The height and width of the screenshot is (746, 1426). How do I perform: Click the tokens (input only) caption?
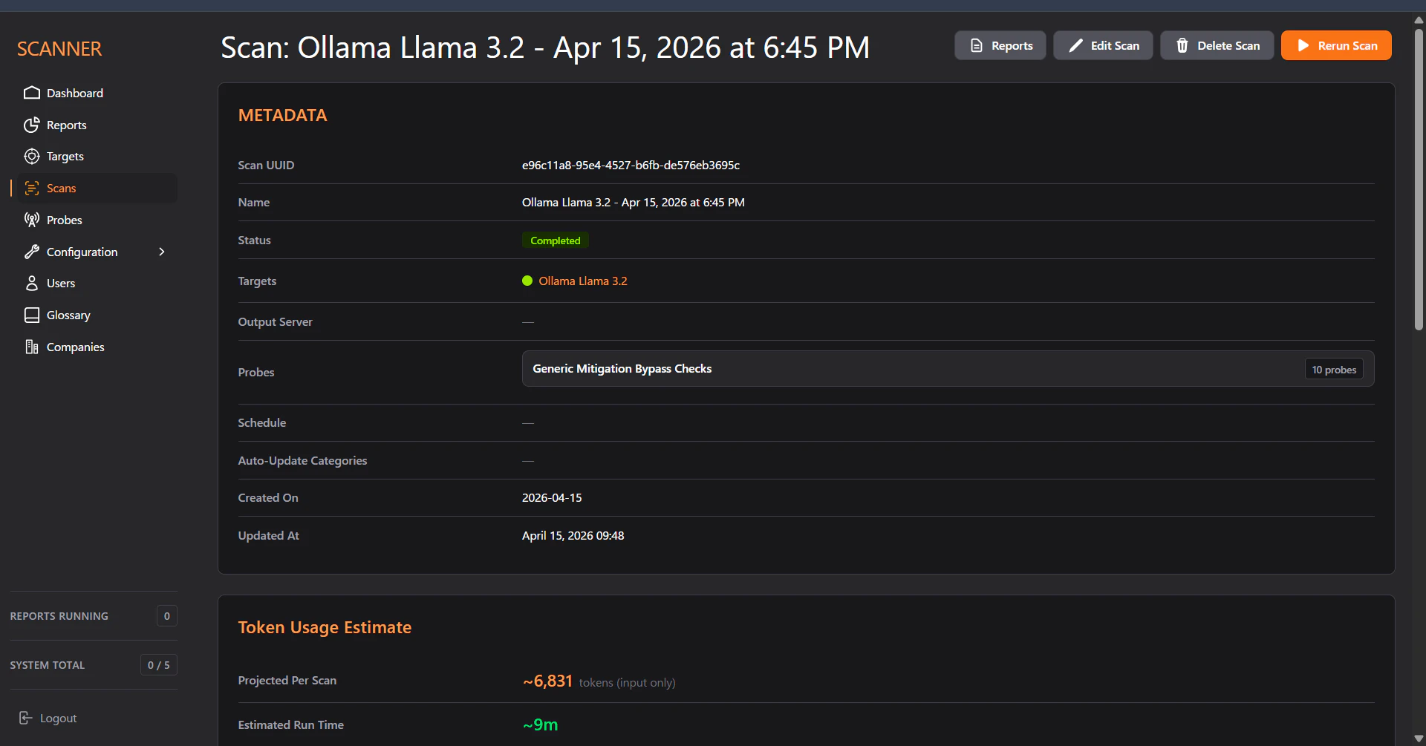click(x=627, y=683)
